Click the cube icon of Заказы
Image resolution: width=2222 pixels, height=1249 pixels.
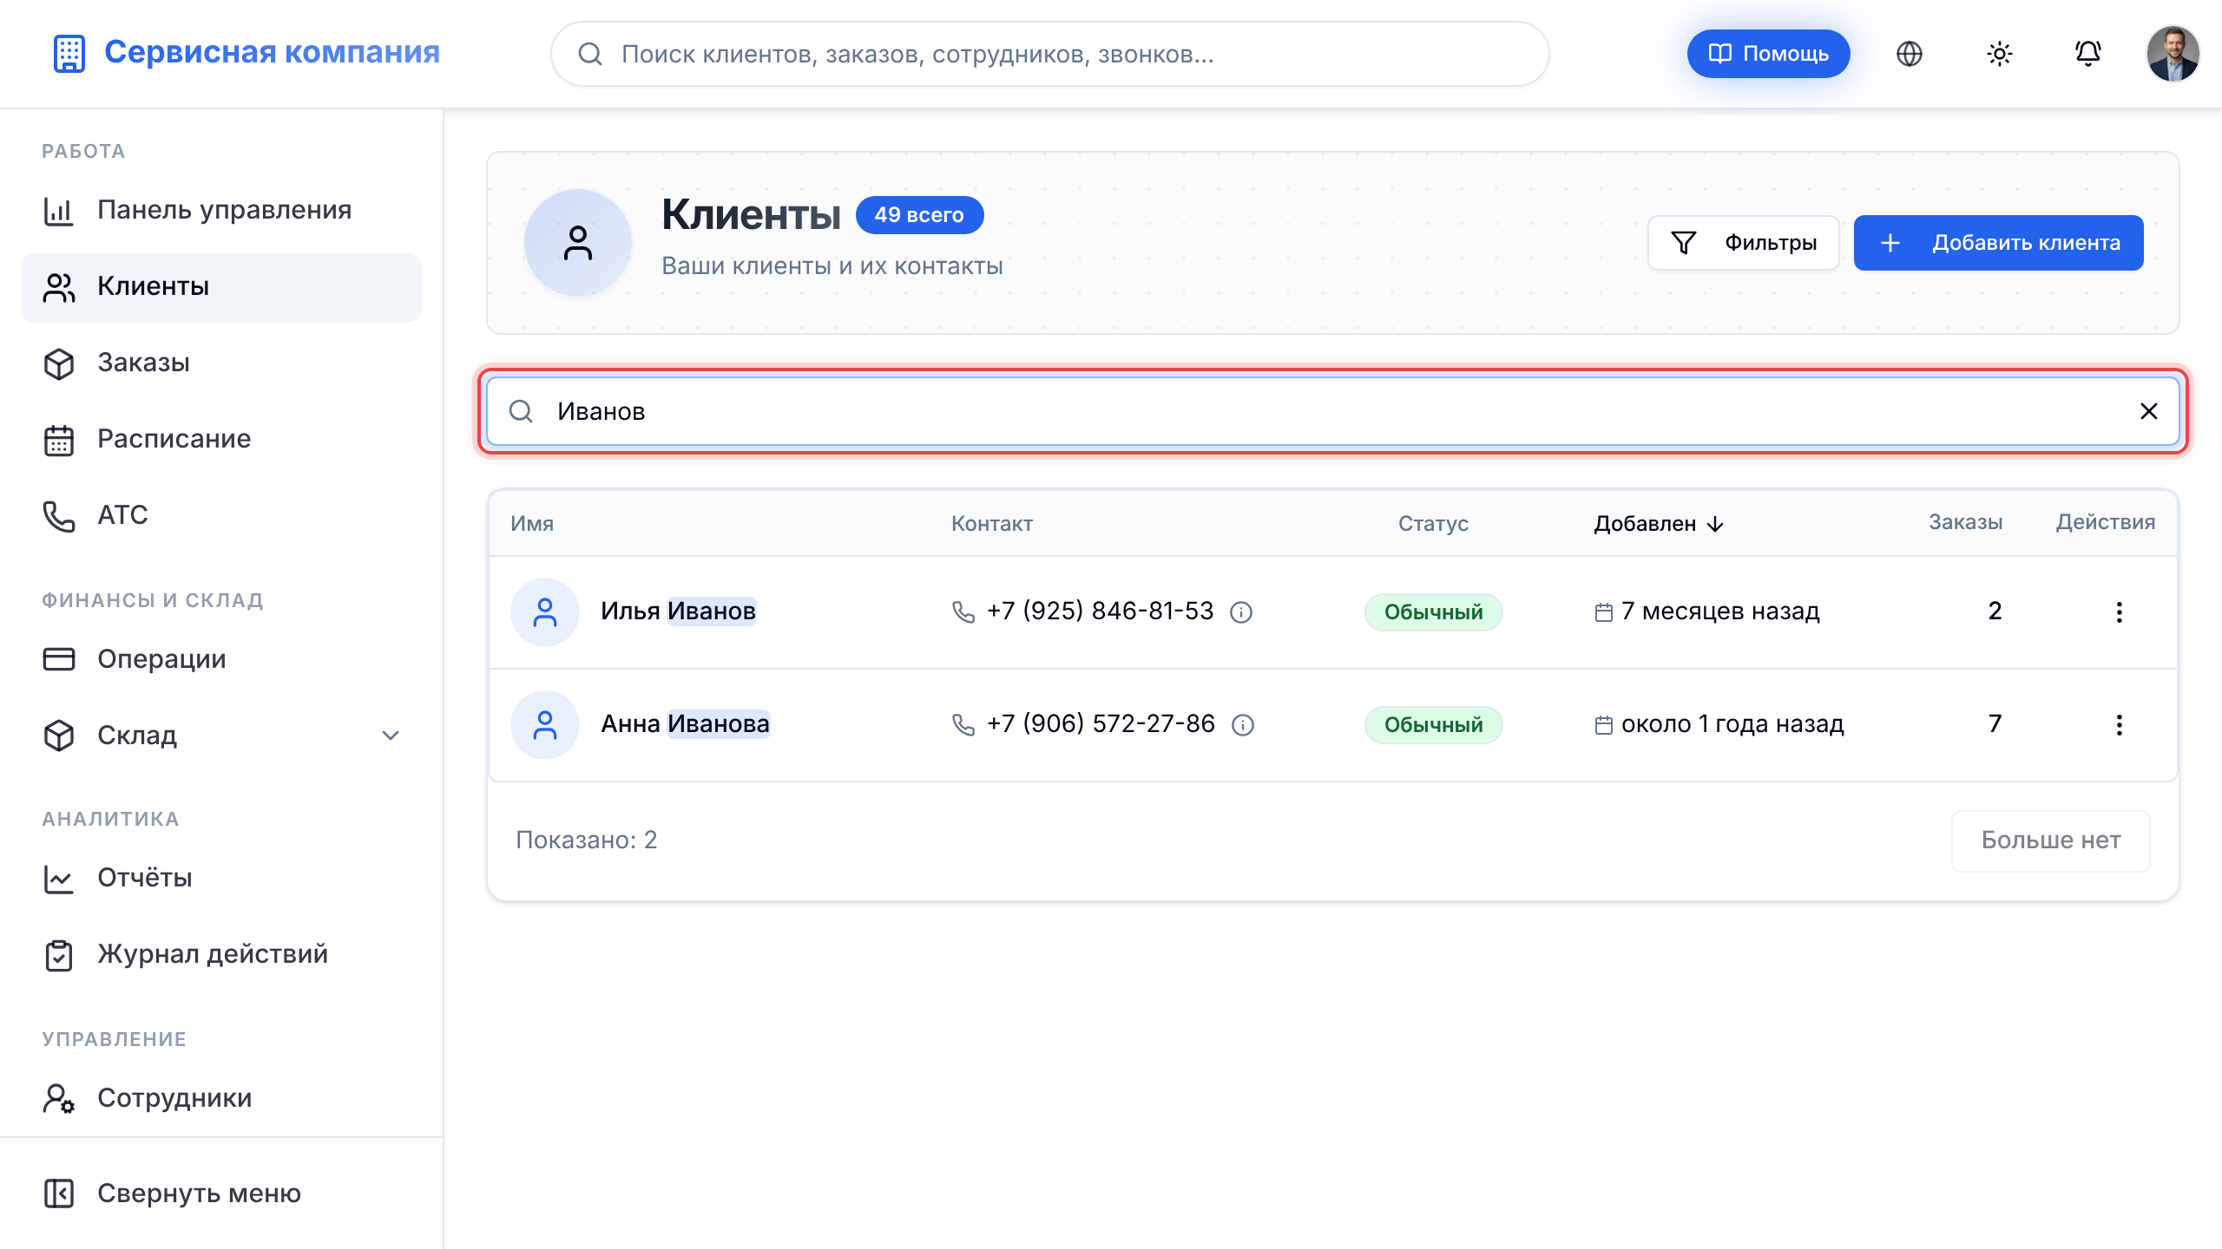(59, 363)
